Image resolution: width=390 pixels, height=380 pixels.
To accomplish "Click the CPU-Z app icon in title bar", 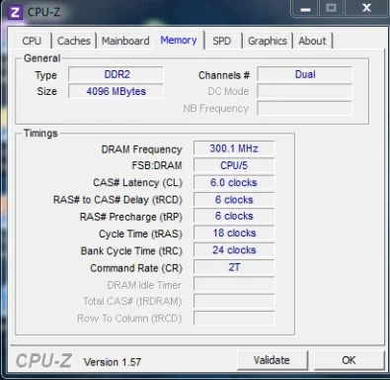I will 15,13.
